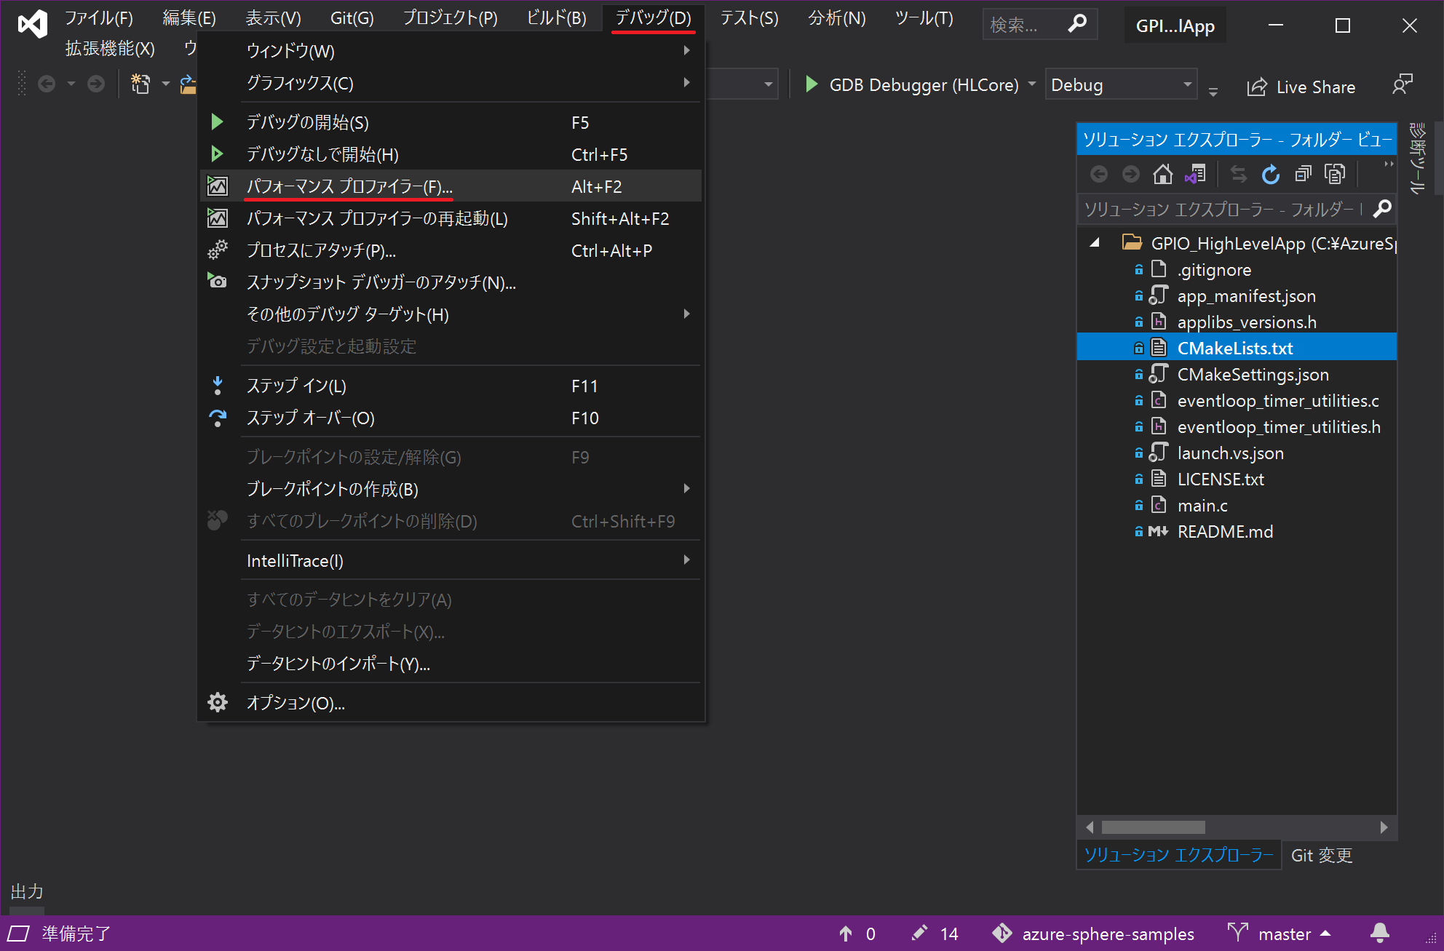
Task: Click the switch views icon beside Home
Action: [x=1195, y=174]
